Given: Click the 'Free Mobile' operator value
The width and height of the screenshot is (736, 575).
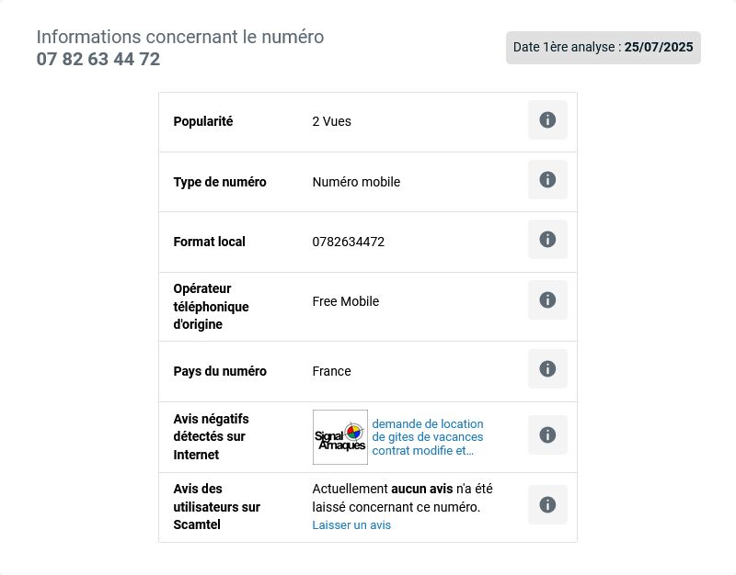Looking at the screenshot, I should coord(346,301).
